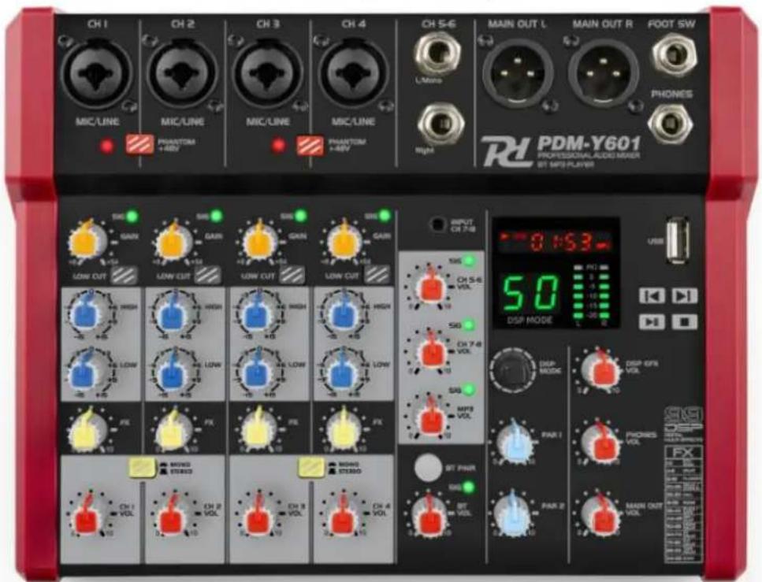Viewport: 762px width, 582px height.
Task: Click the channel 4 yellow FX knob
Action: point(343,429)
